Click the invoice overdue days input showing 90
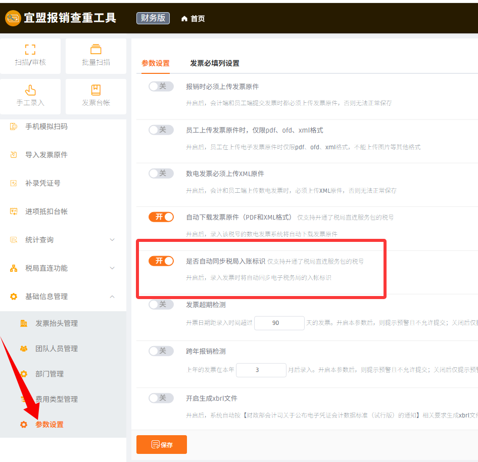 pos(279,323)
